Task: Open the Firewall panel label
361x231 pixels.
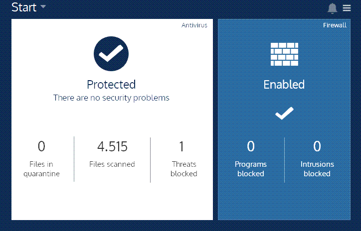Action: (x=335, y=25)
